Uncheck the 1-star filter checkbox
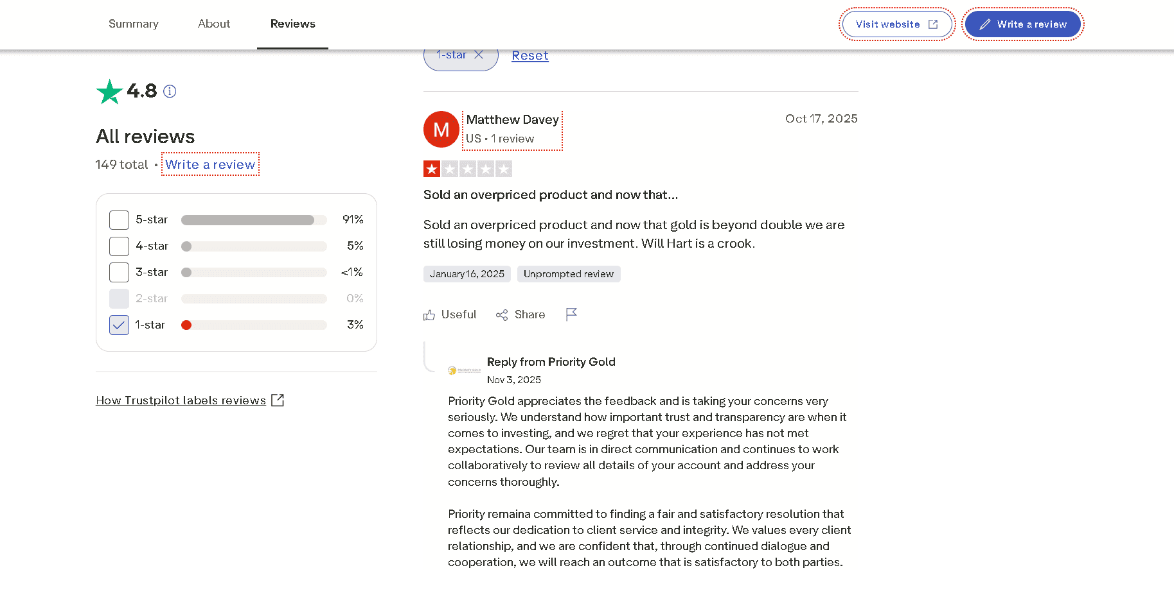Viewport: 1174px width, 609px height. pos(119,325)
